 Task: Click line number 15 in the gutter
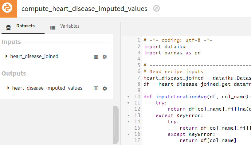coord(137,128)
